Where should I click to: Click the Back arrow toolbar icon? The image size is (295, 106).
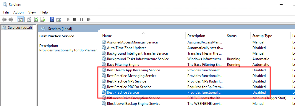tap(4, 19)
